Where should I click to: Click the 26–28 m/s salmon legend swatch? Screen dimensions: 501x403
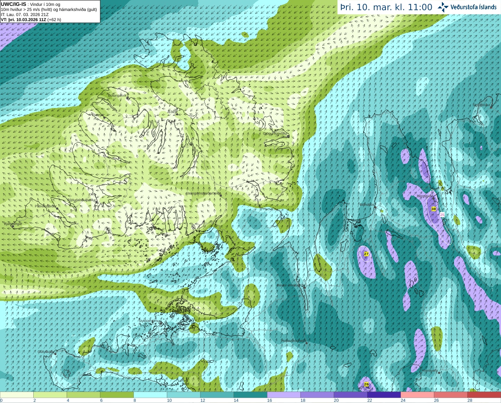click(x=451, y=395)
